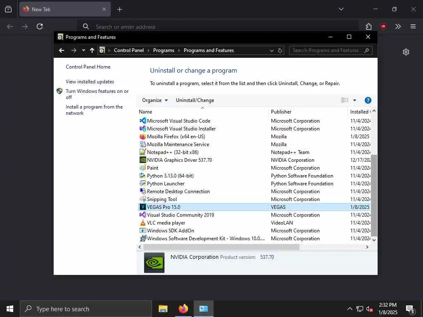Click the Python 3.13.0 icon

click(x=143, y=175)
